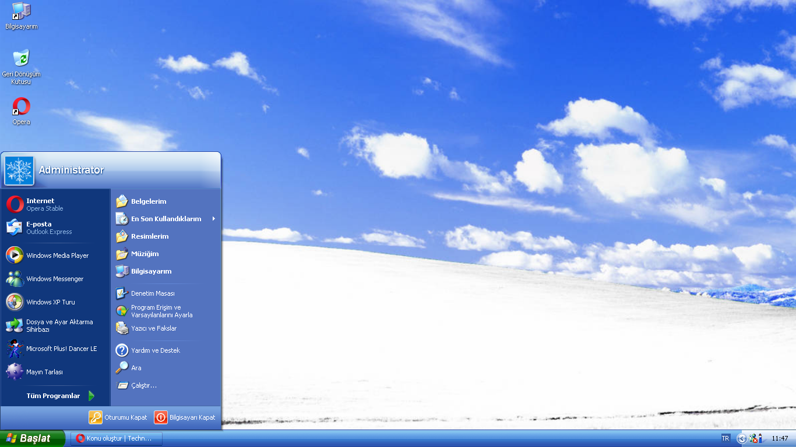
Task: Open Dosya ve Ayar Aktarma Sihirbazı
Action: [x=55, y=325]
